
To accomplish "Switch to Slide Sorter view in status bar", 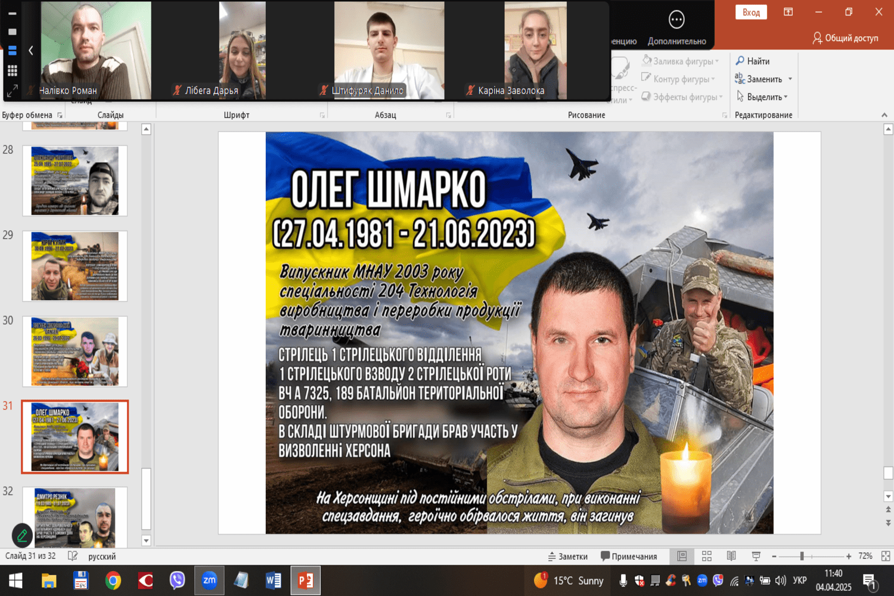I will tap(706, 555).
